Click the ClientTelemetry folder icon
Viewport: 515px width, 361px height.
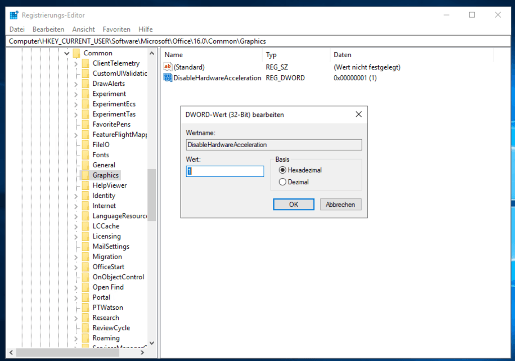click(85, 63)
